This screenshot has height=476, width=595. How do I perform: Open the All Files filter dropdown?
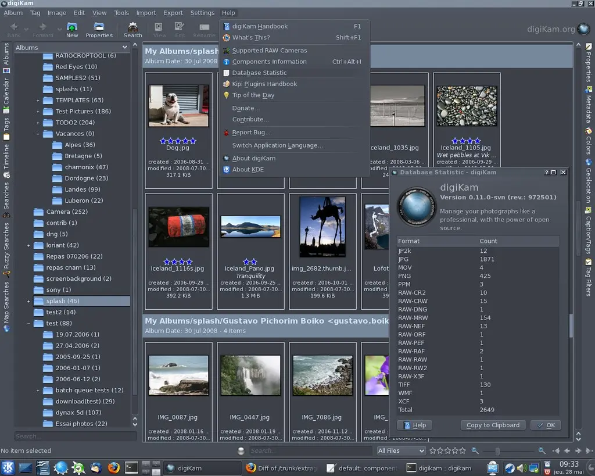[400, 450]
